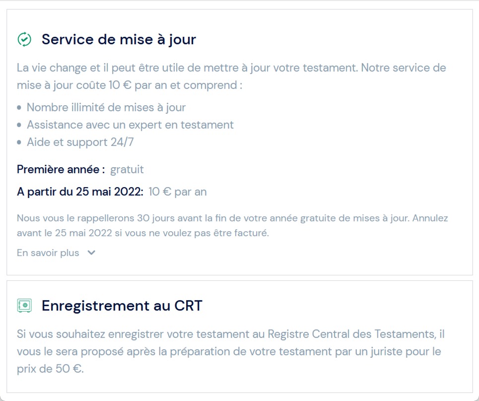Click the bullet before "Nombre illimité"

coord(19,107)
